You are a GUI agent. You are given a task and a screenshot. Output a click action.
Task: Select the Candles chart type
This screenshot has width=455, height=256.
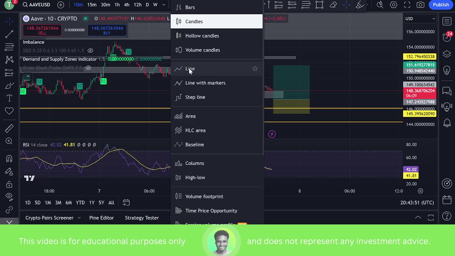pos(216,21)
